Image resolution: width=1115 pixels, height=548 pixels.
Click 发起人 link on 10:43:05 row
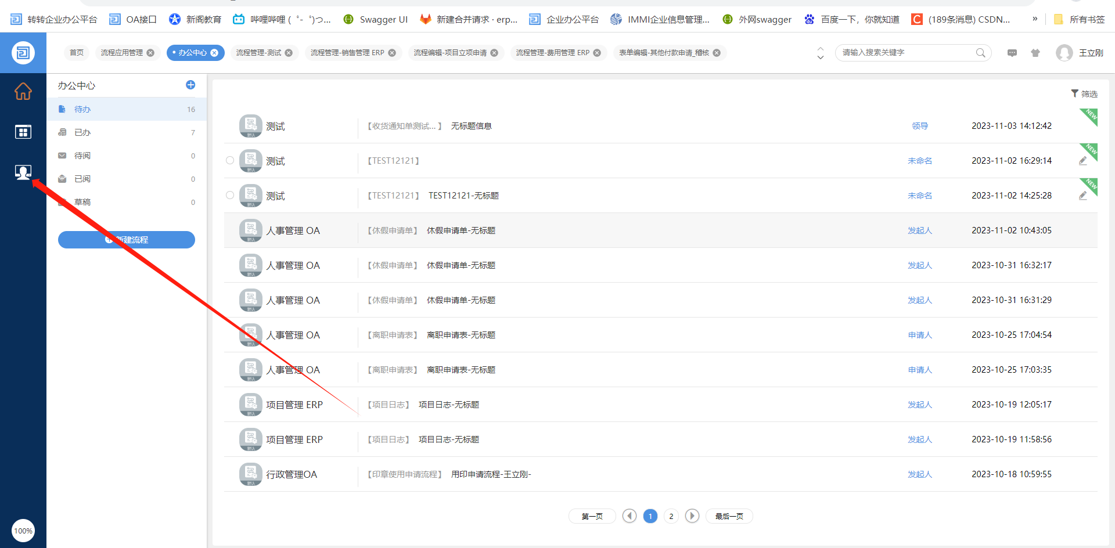[x=920, y=230]
